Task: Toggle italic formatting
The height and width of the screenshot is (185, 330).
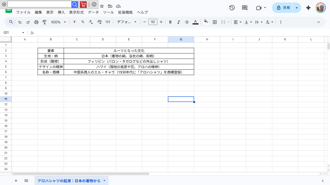Action: pyautogui.click(x=178, y=22)
